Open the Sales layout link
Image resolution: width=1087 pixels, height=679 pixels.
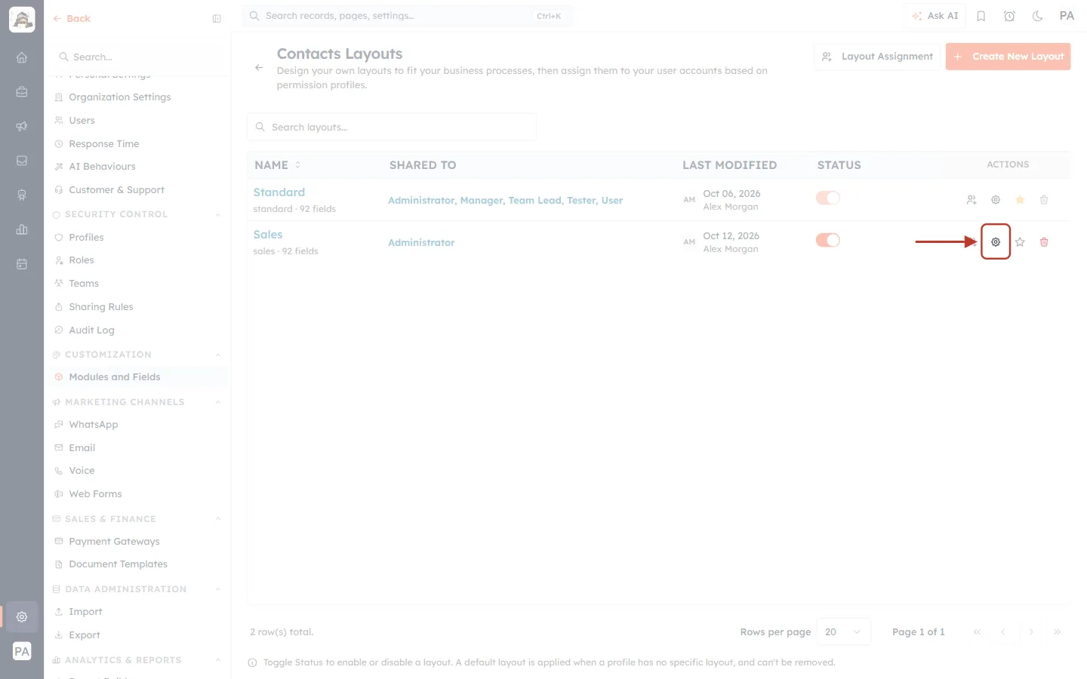(268, 235)
